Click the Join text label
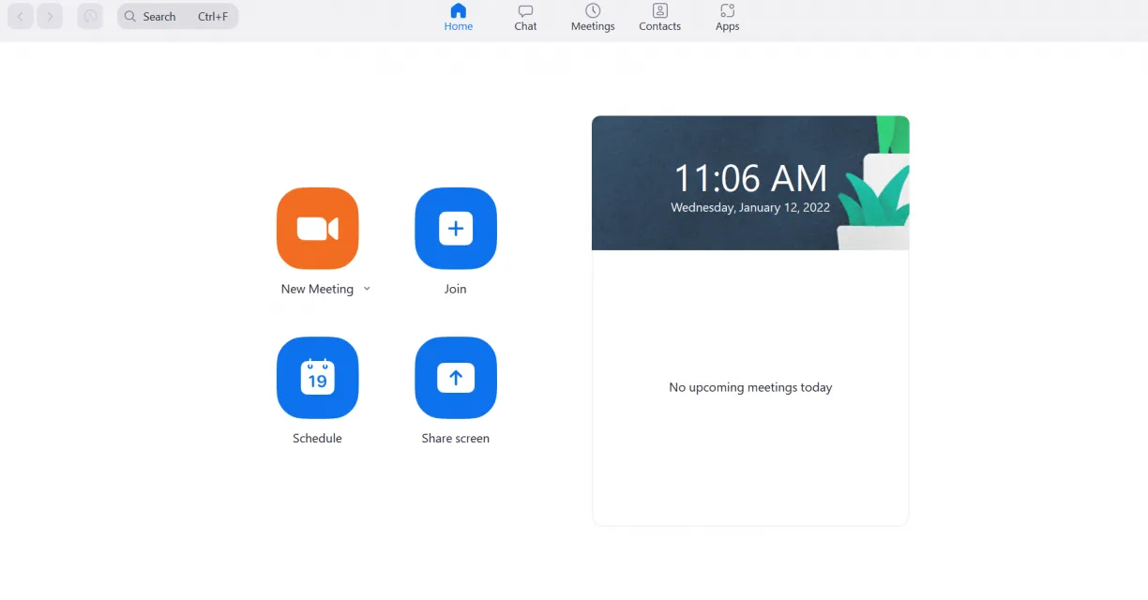The height and width of the screenshot is (600, 1148). coord(456,289)
